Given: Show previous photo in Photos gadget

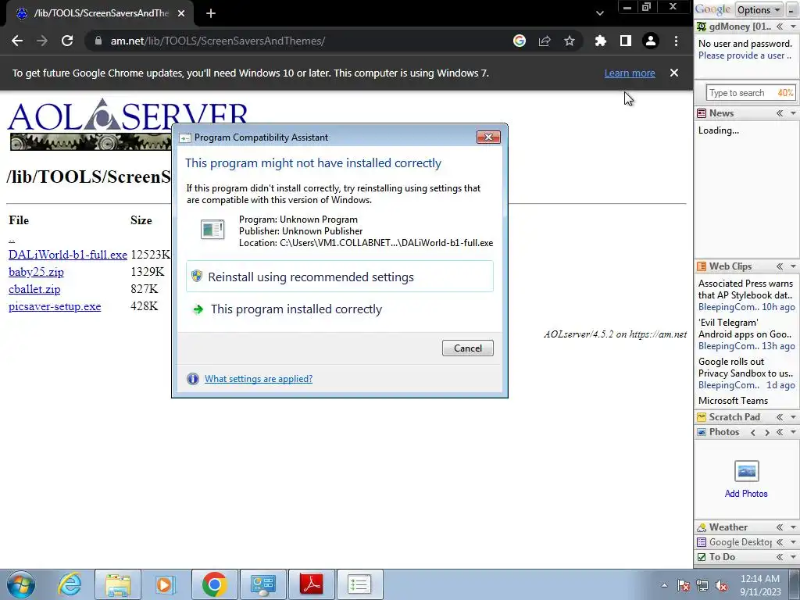Looking at the screenshot, I should tap(753, 432).
